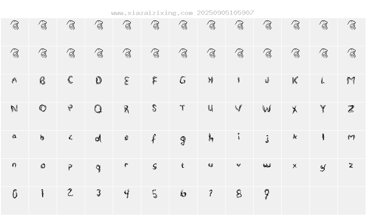Click the uppercase W glyph
This screenshot has width=366, height=216.
point(267,109)
